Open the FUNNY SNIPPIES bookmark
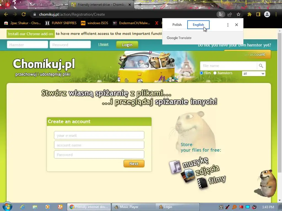 click(x=61, y=23)
